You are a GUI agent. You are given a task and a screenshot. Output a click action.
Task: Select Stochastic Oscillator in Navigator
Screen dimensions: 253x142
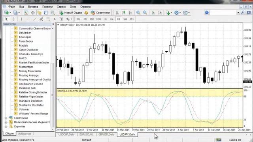31,105
